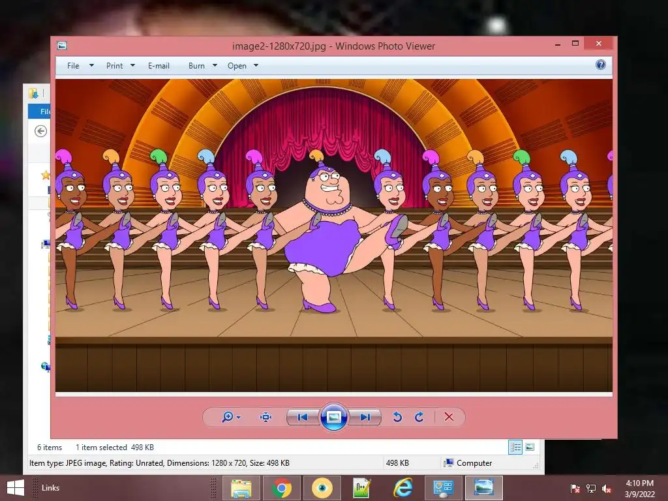Click the network tray icon

point(591,489)
